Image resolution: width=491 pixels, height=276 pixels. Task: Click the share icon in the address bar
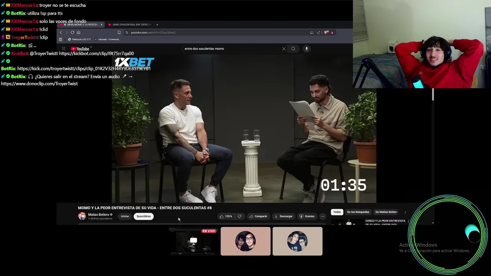318,33
